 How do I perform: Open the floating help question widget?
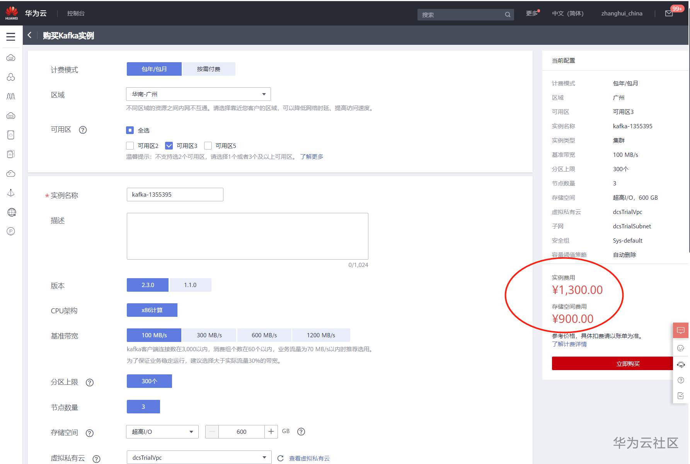[681, 380]
